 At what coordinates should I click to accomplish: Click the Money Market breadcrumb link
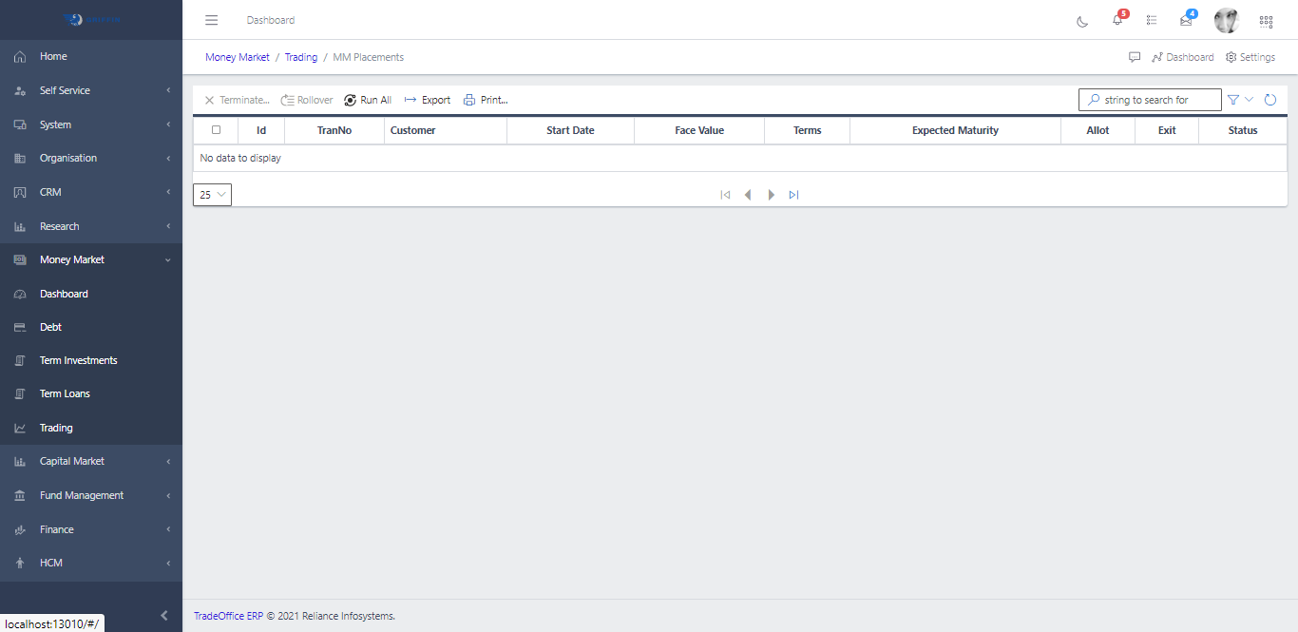238,57
